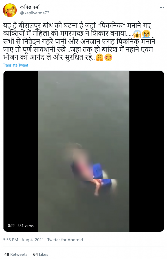Click the screaming face emoji in tweet
Viewport: 167px width, 259px height.
[137, 34]
